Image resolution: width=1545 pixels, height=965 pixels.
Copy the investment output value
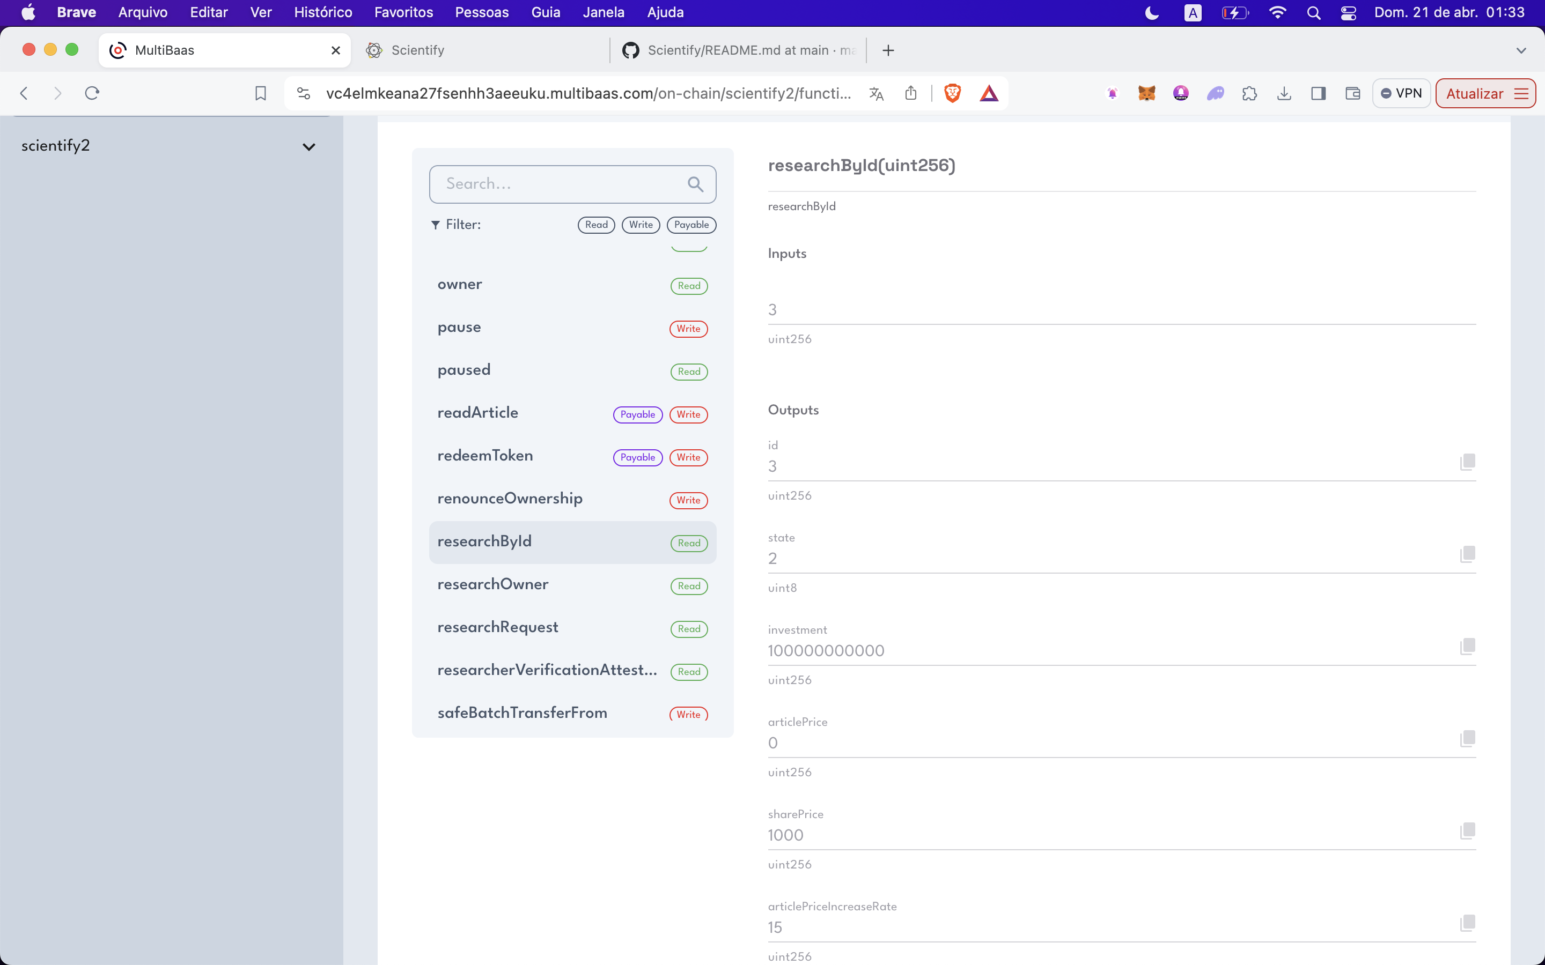1467,647
